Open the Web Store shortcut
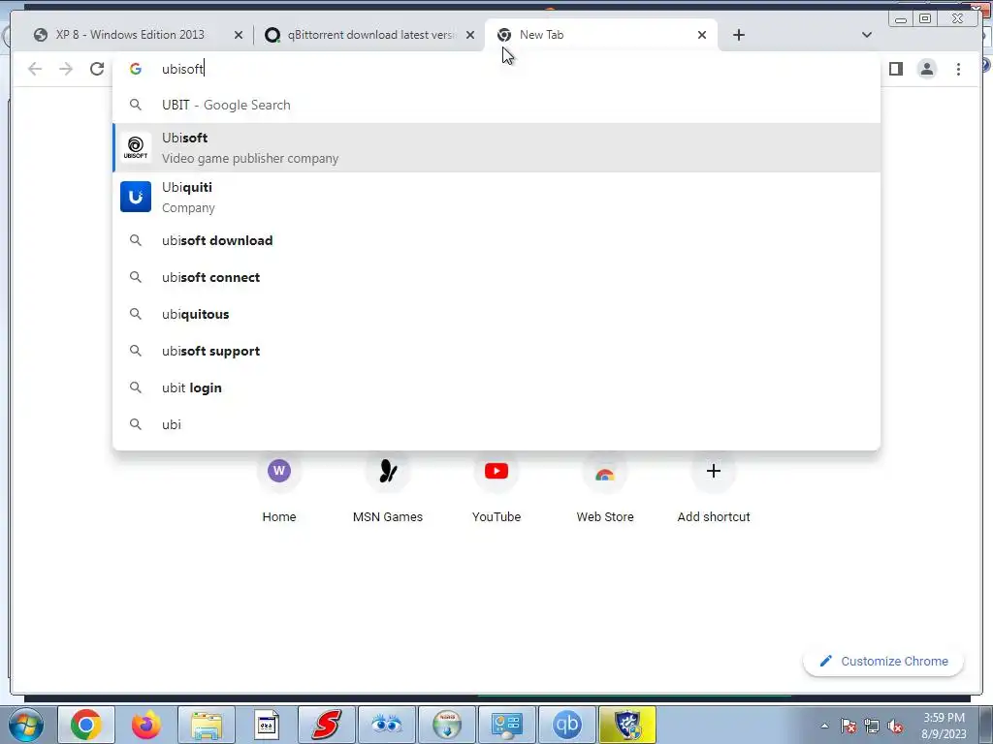This screenshot has height=744, width=993. point(605,488)
